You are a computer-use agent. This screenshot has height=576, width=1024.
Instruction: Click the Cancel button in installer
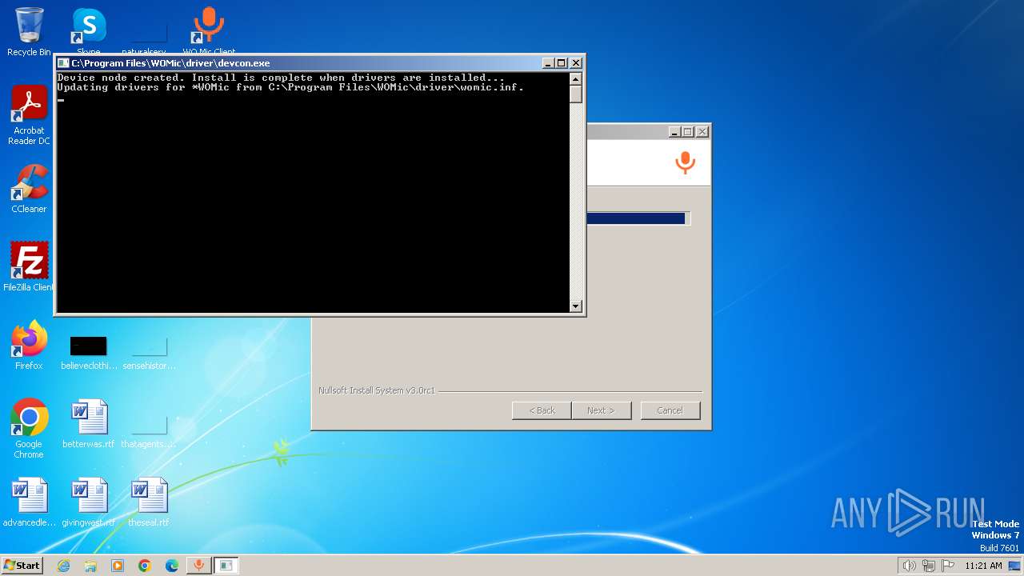[x=670, y=410]
